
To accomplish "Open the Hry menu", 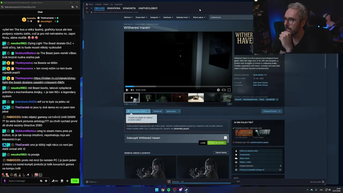I will [x=111, y=4].
